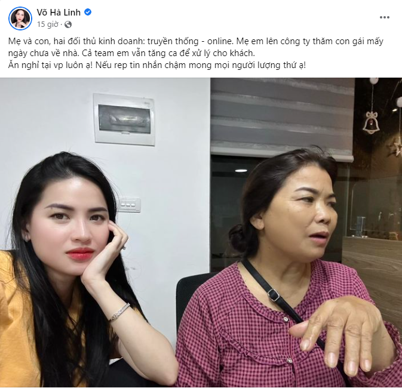
Task: Open Võ Hà Linh's round profile avatar
Action: (20, 19)
